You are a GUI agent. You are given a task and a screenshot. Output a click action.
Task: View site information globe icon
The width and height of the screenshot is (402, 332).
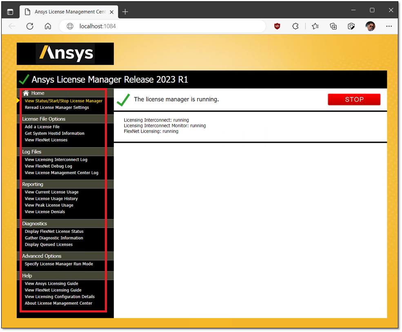(x=70, y=26)
